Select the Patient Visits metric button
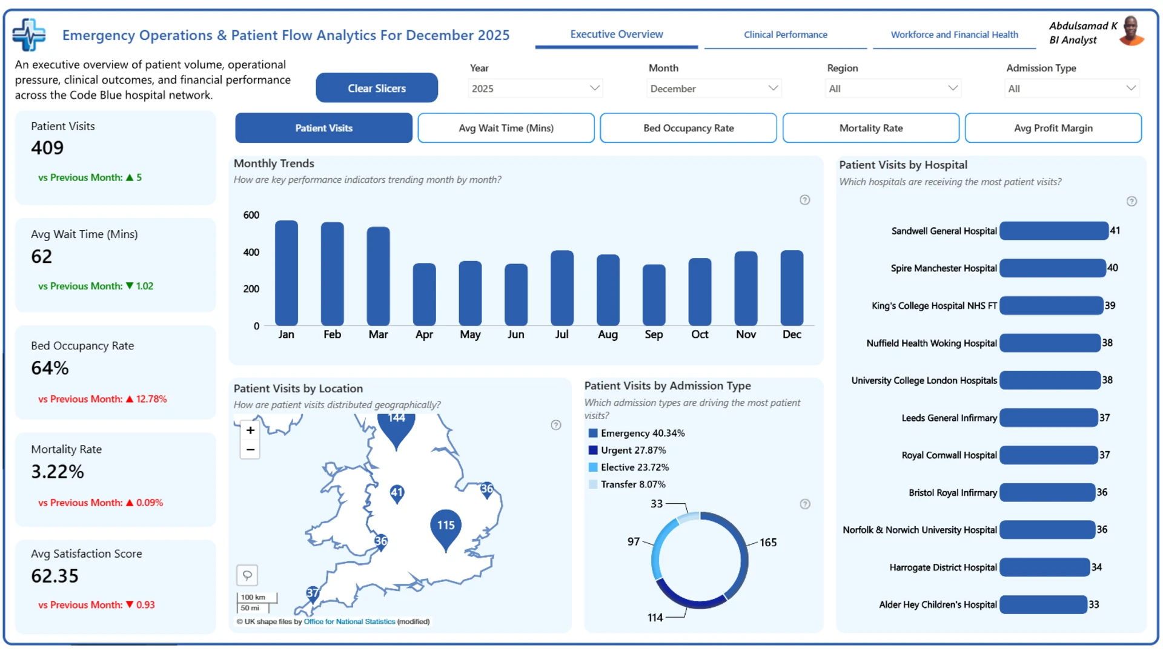1163x654 pixels. 323,128
